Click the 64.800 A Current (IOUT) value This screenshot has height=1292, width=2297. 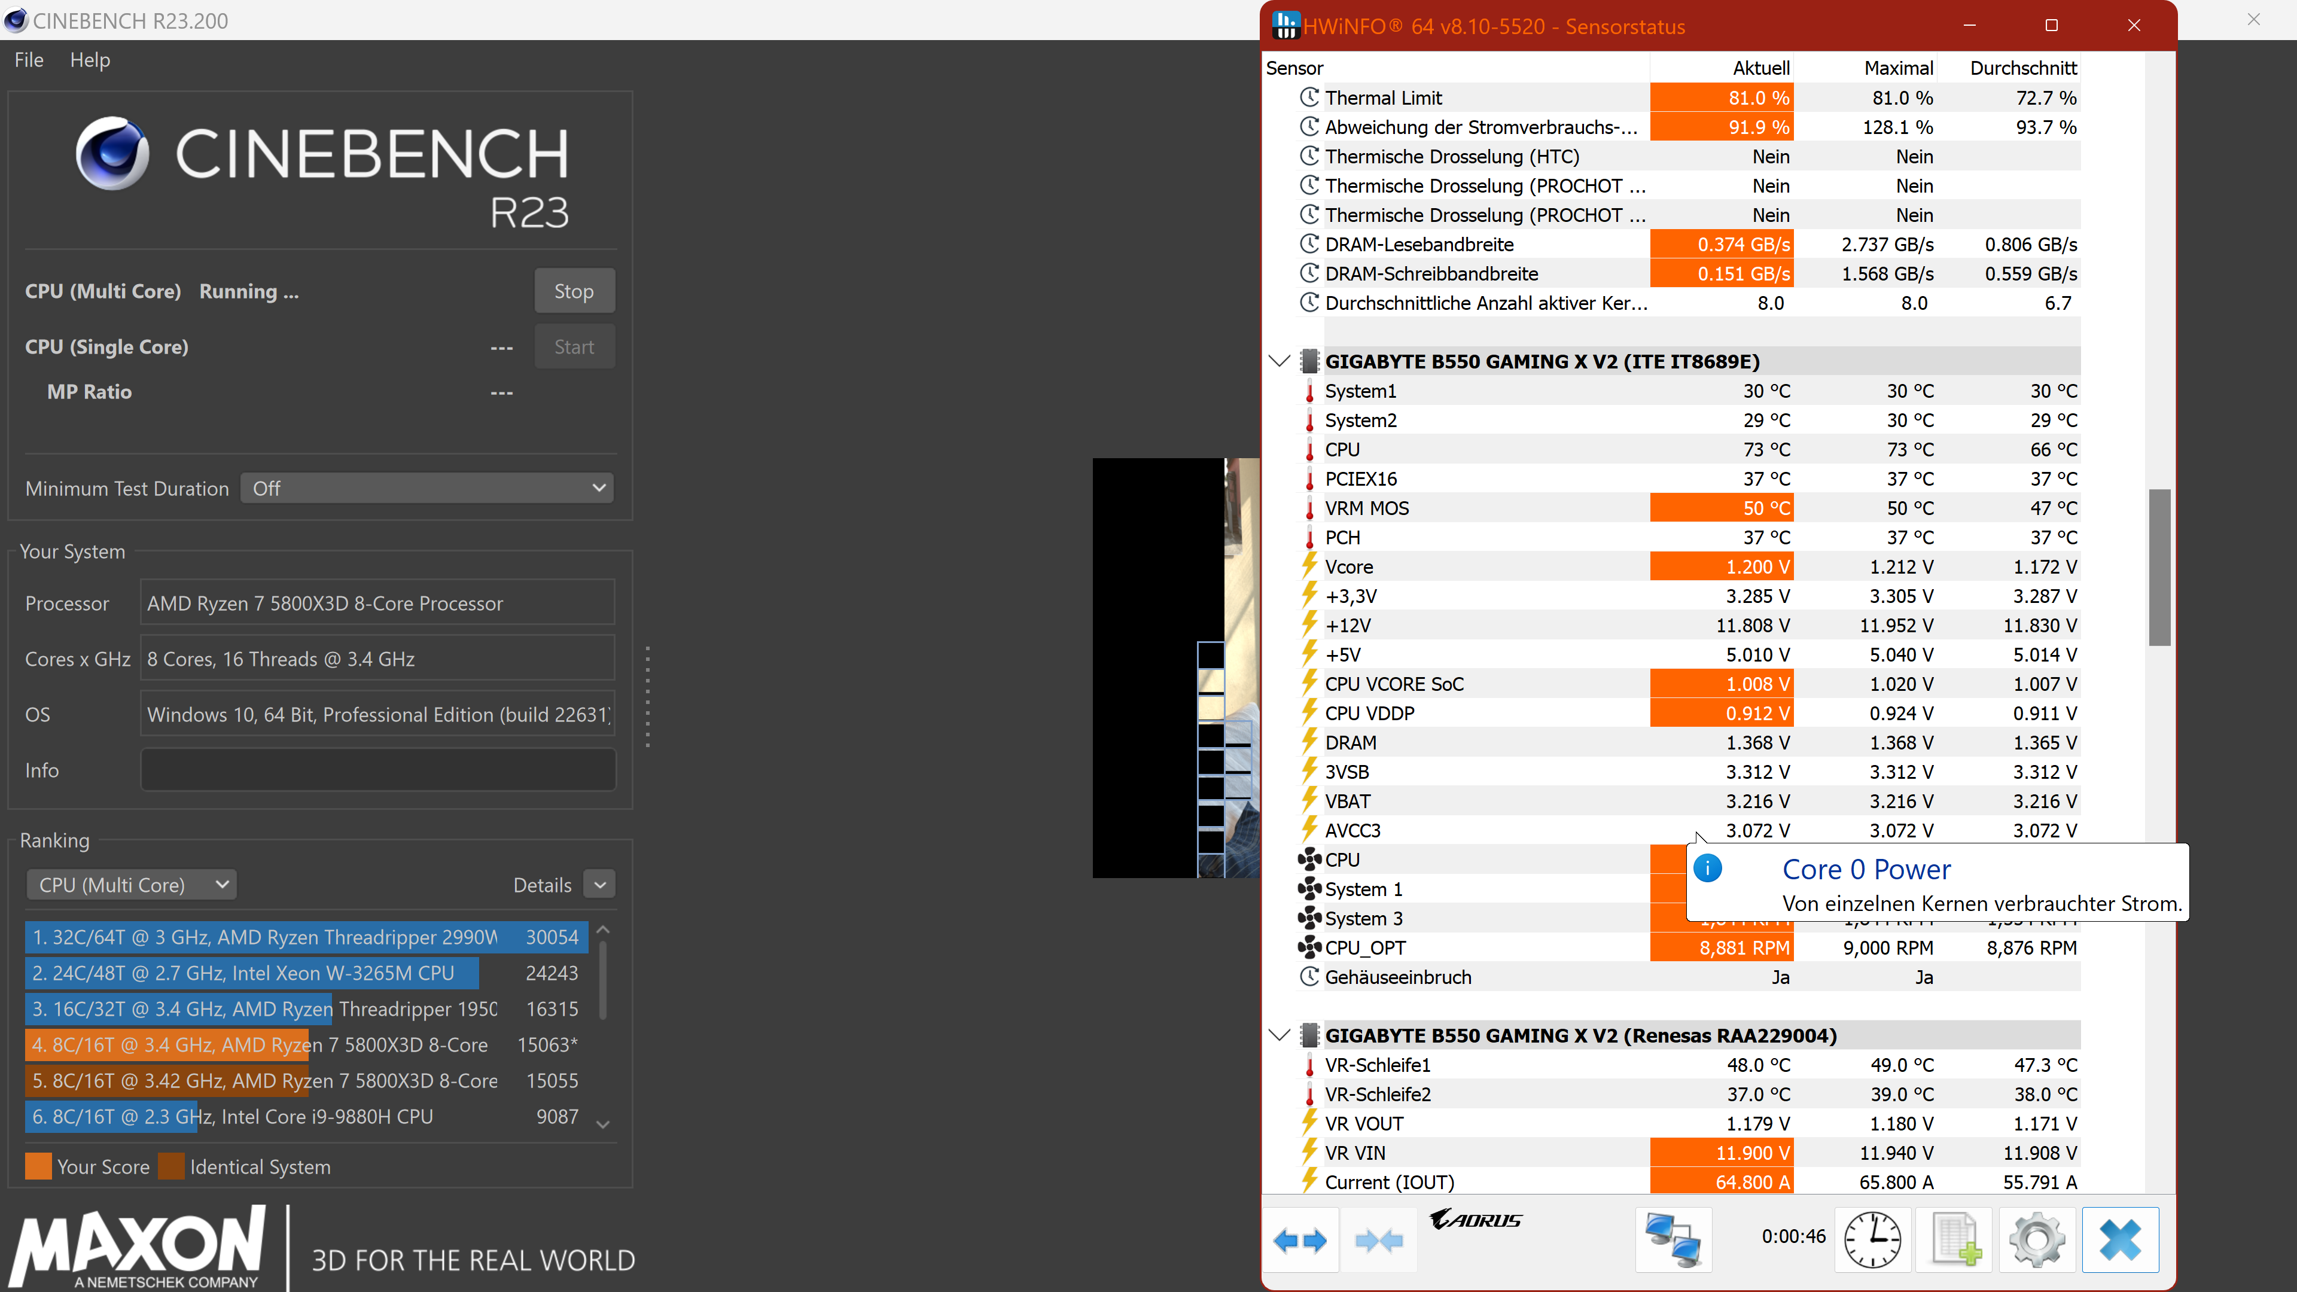point(1722,1181)
